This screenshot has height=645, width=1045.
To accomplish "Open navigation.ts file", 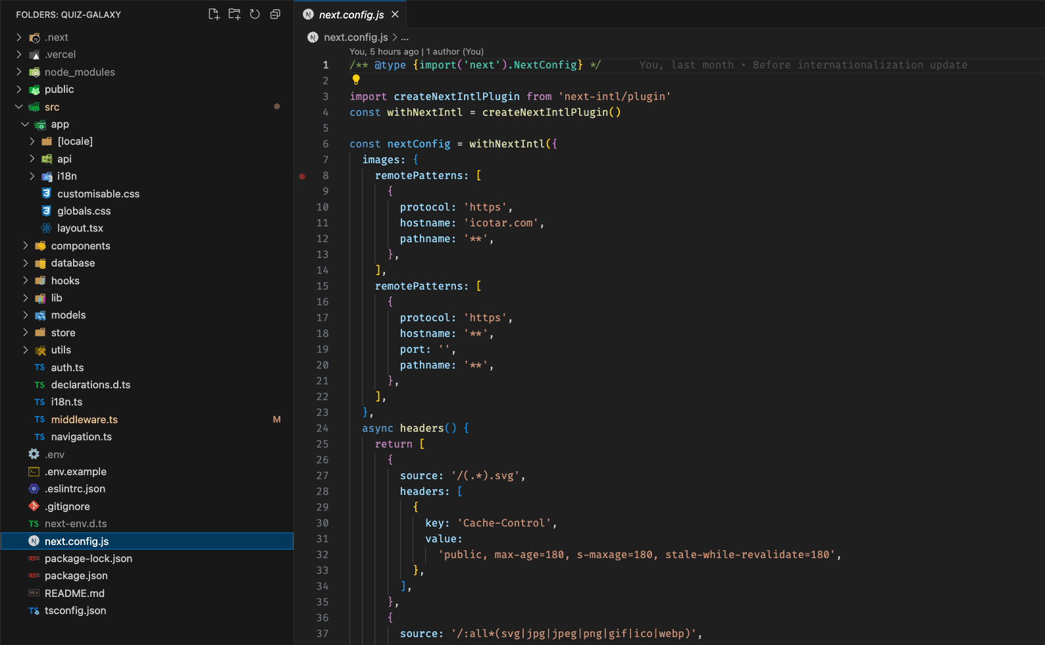I will tap(81, 437).
